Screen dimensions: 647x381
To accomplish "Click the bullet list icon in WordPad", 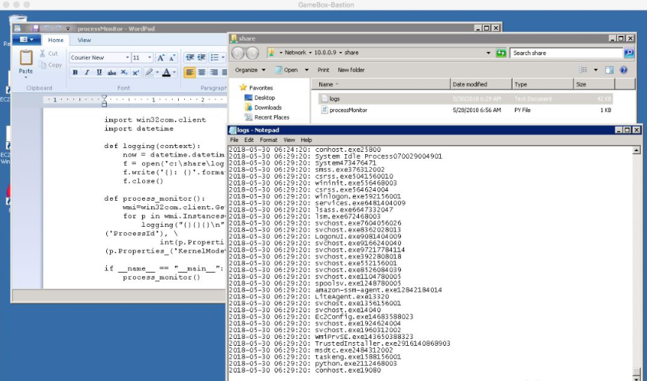I will (215, 57).
